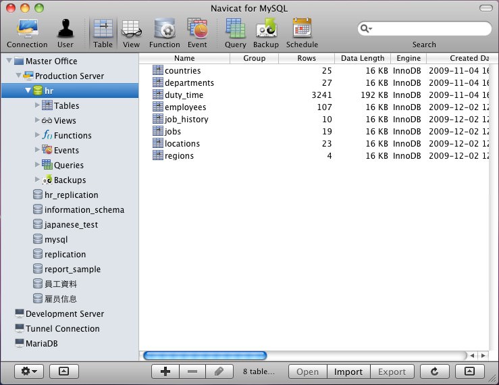The height and width of the screenshot is (385, 499).
Task: Toggle the right-side panel button at bottom
Action: point(470,371)
